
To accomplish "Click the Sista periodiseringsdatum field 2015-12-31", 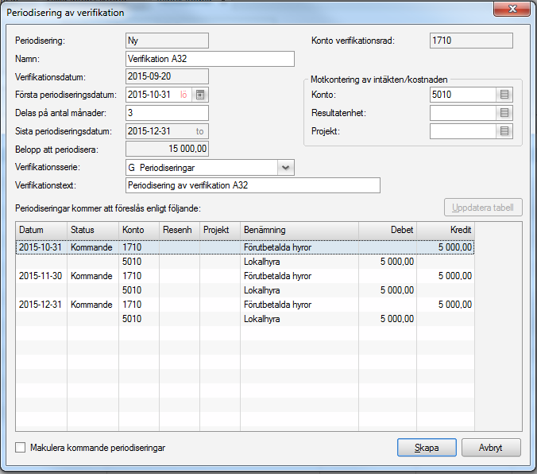I will [167, 131].
